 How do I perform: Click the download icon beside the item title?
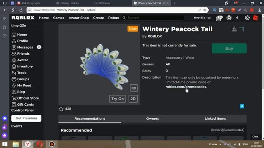(x=234, y=29)
